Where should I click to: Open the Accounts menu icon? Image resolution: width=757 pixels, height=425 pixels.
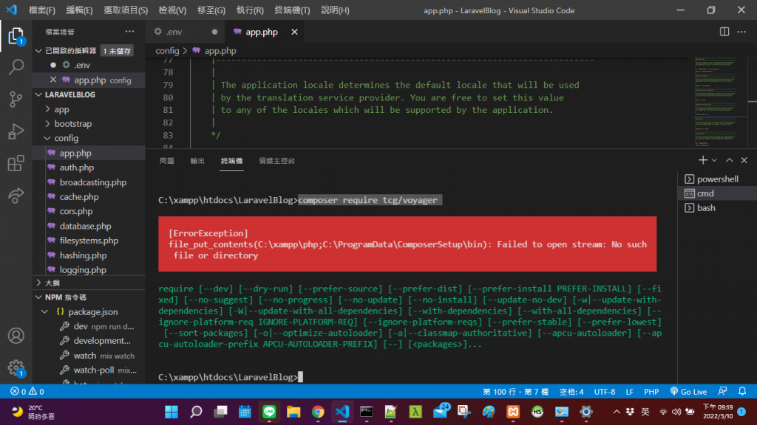pyautogui.click(x=16, y=336)
